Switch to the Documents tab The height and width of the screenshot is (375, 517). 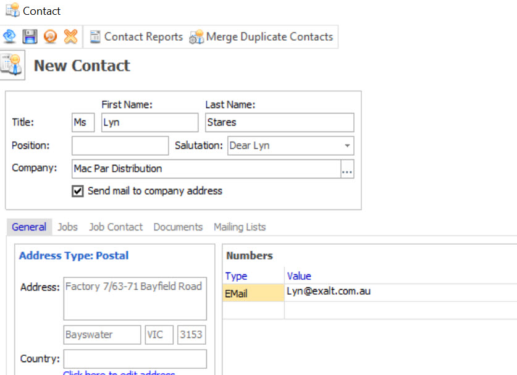point(178,227)
